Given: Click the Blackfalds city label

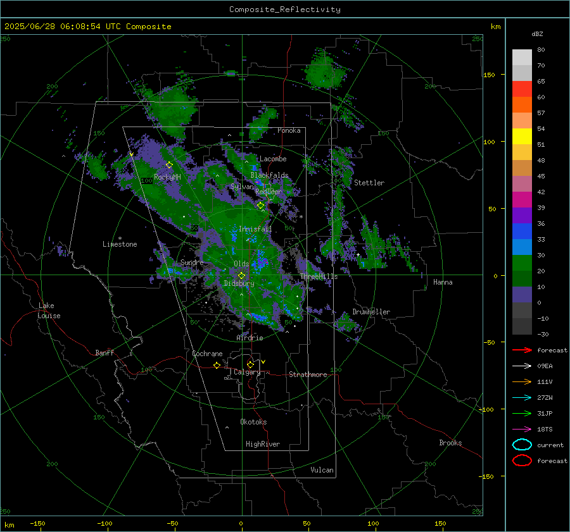Looking at the screenshot, I should [x=269, y=175].
